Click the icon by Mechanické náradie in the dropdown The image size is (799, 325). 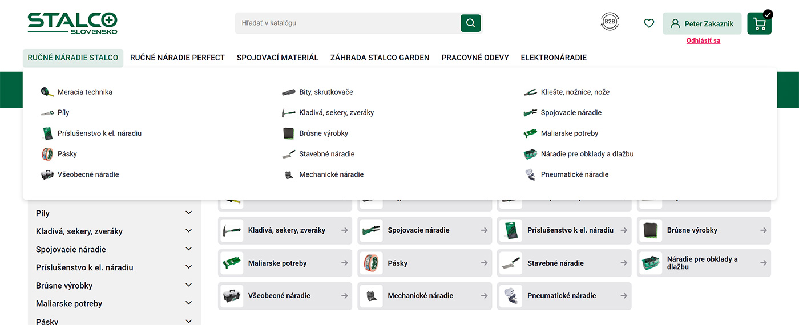coord(289,174)
